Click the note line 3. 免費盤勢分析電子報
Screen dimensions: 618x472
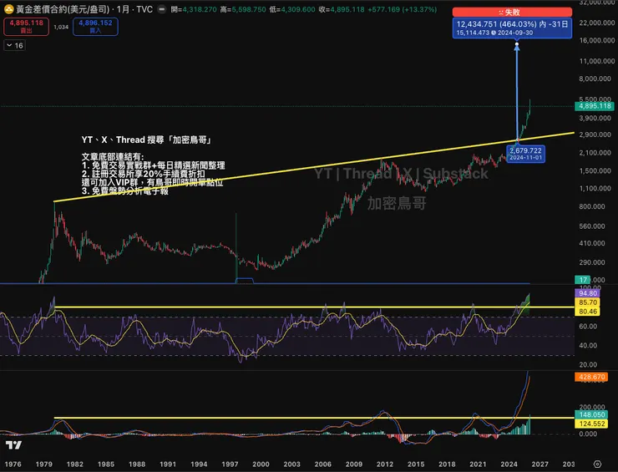pos(125,191)
